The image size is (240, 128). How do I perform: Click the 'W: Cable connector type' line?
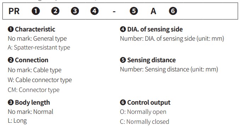click(40, 80)
